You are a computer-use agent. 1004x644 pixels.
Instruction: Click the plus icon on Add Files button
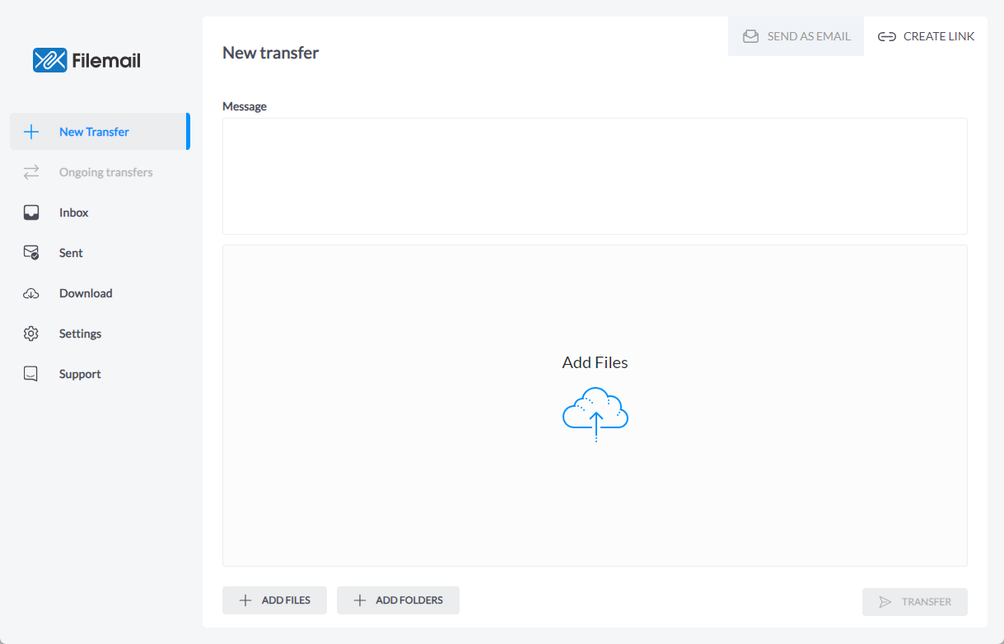click(x=245, y=600)
